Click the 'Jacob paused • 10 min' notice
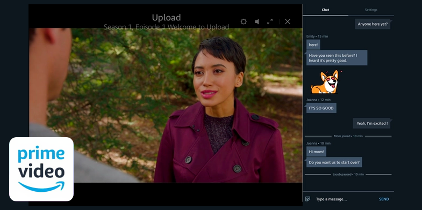The width and height of the screenshot is (422, 210). point(348,174)
